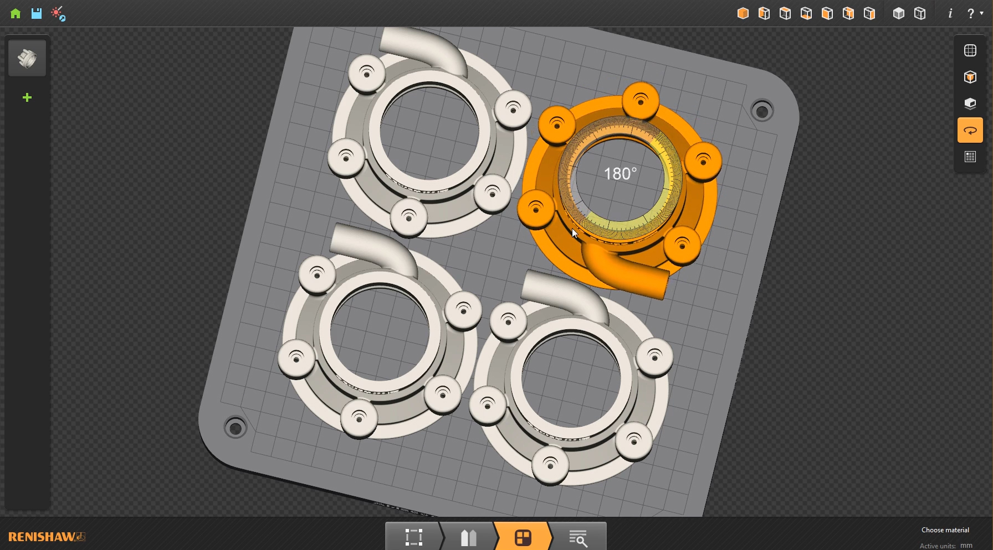
Task: Go to the supports workflow step
Action: point(468,537)
